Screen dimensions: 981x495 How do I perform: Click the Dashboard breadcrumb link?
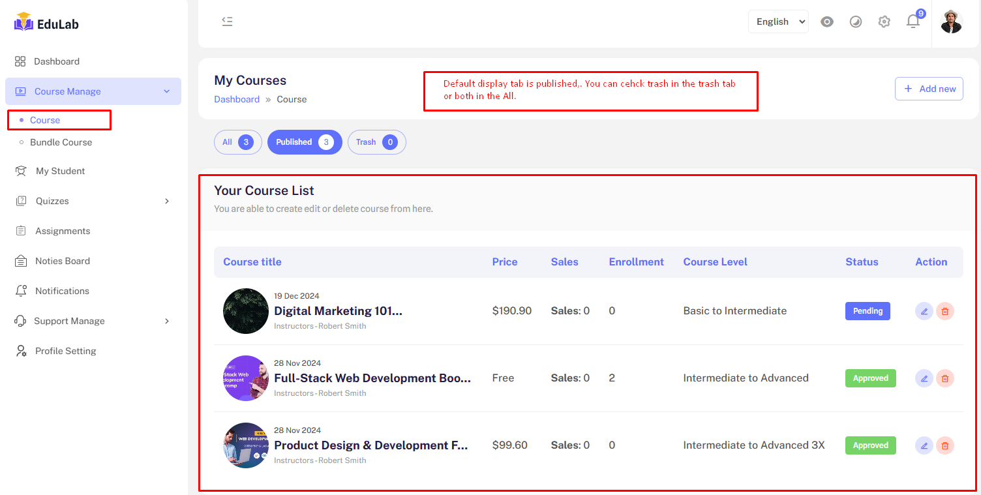[237, 99]
